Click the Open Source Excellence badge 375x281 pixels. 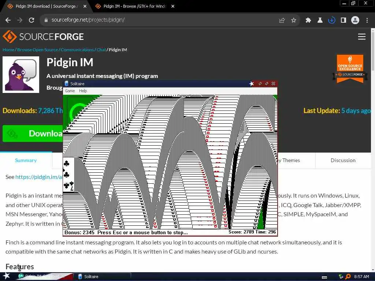(350, 69)
